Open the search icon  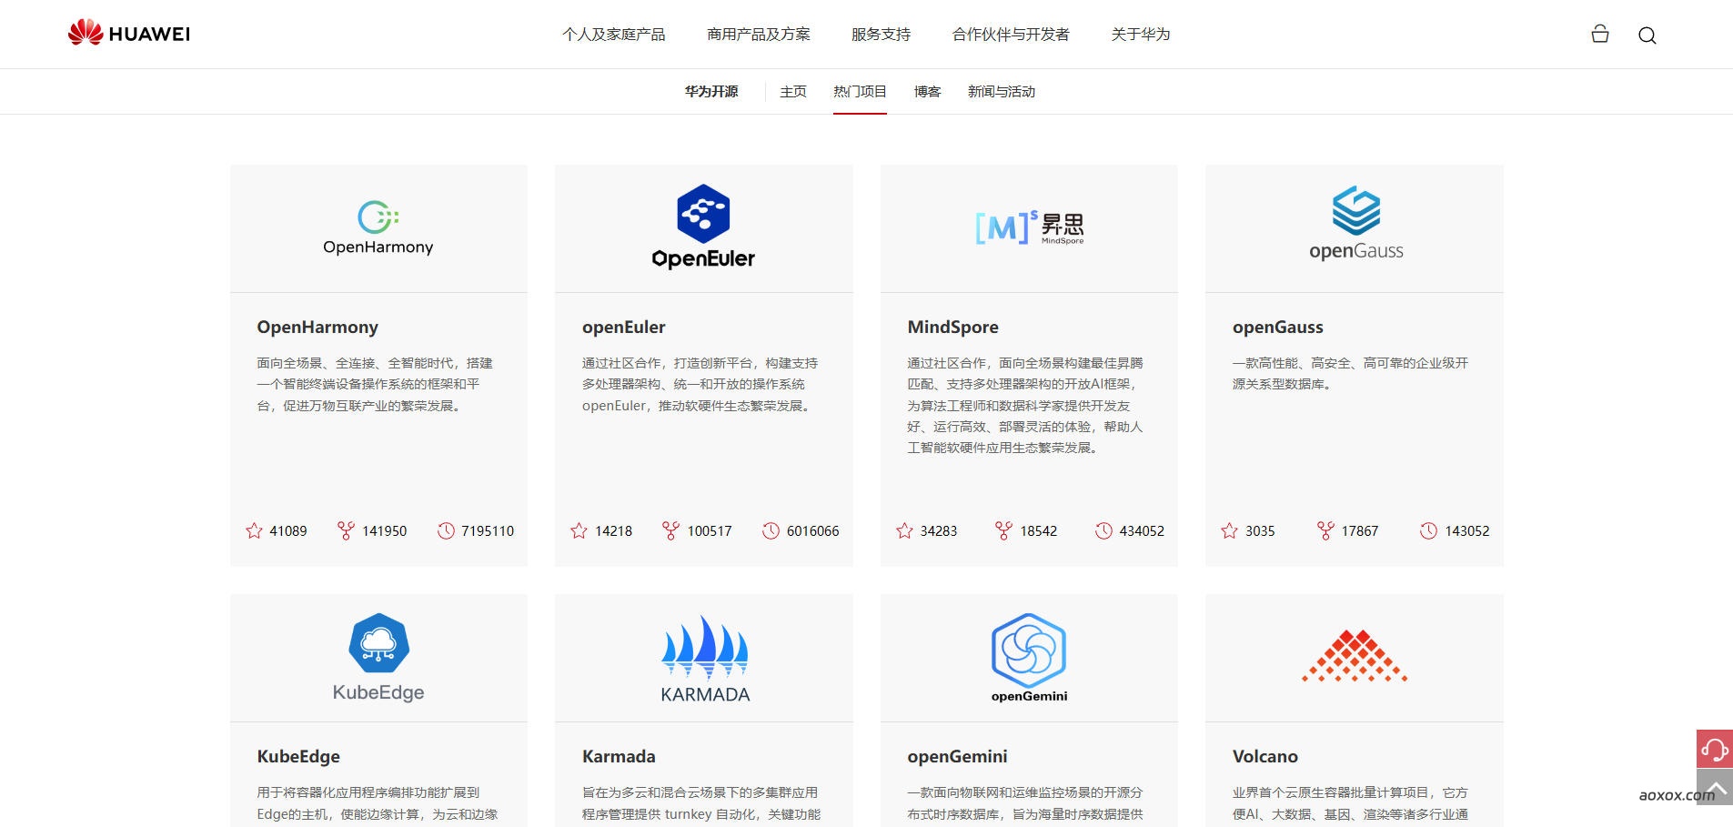point(1647,35)
